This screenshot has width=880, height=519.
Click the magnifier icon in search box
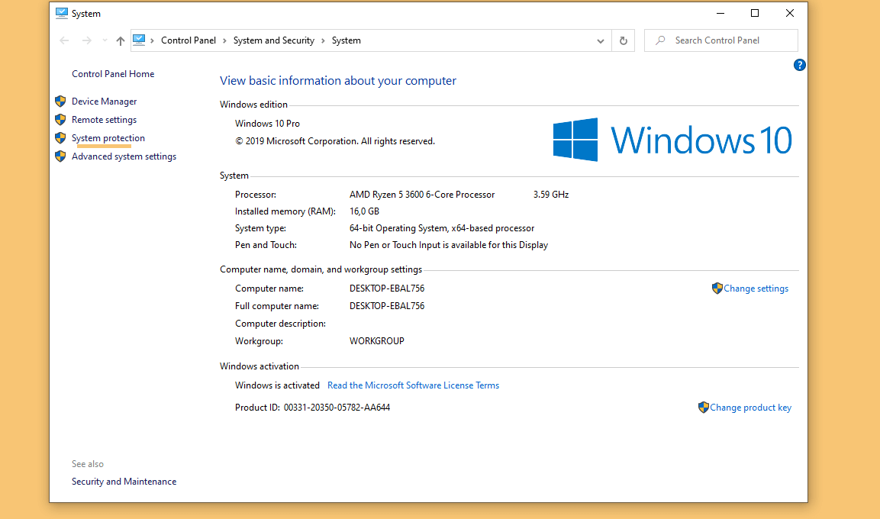click(660, 40)
